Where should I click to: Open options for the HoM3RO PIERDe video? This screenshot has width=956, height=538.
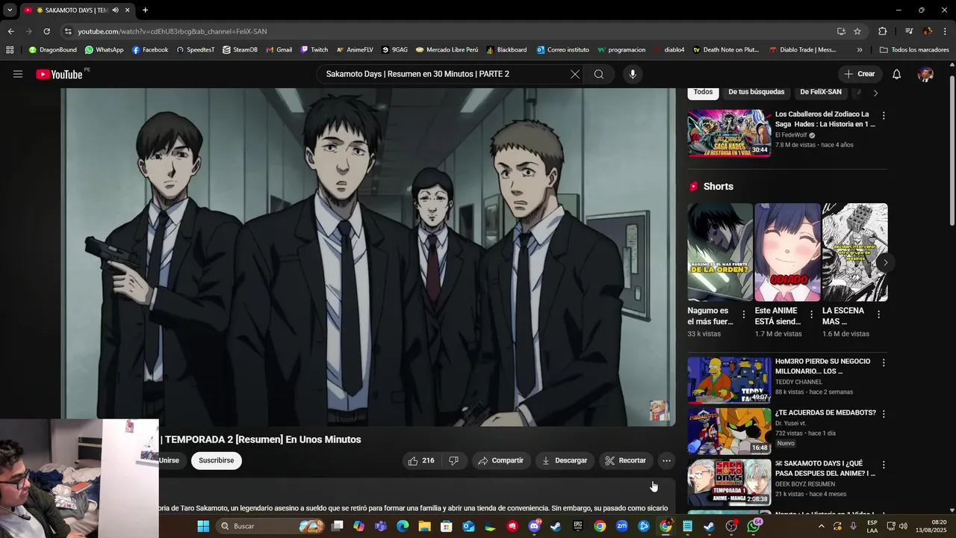pos(884,362)
